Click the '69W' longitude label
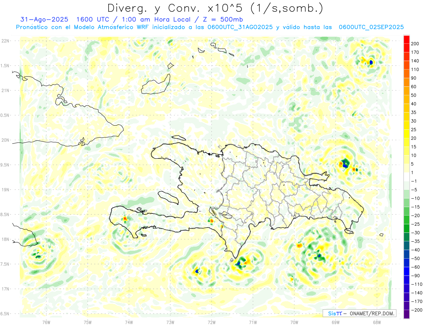Viewport: 423px width, 327px height. 335,322
